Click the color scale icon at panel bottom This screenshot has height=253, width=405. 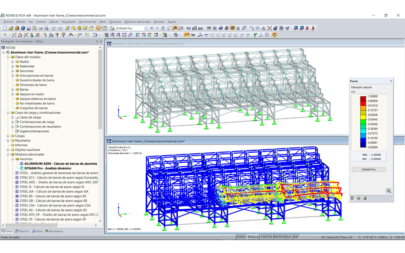coord(353,198)
